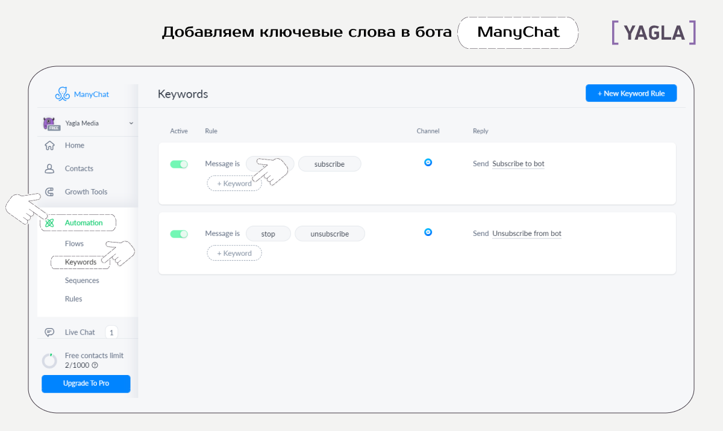Open Growth Tools section
This screenshot has width=723, height=431.
click(x=86, y=192)
